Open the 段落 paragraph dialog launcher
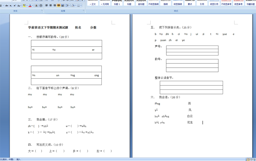The width and height of the screenshot is (256, 161). click(84, 11)
